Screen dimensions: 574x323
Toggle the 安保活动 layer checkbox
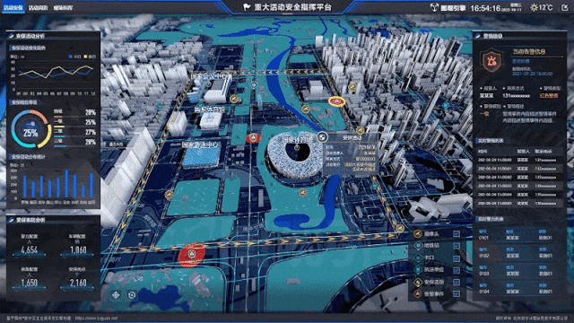click(x=457, y=282)
